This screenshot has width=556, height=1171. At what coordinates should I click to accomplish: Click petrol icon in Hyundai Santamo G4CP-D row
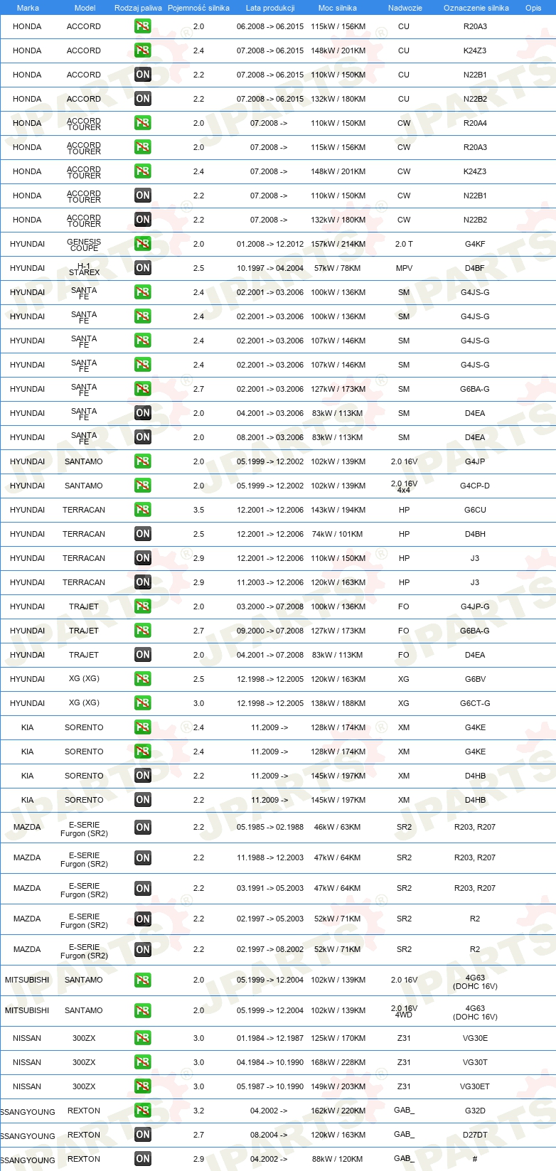coord(142,486)
